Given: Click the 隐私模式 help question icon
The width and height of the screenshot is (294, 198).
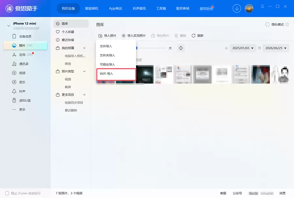Looking at the screenshot, I should 287,25.
